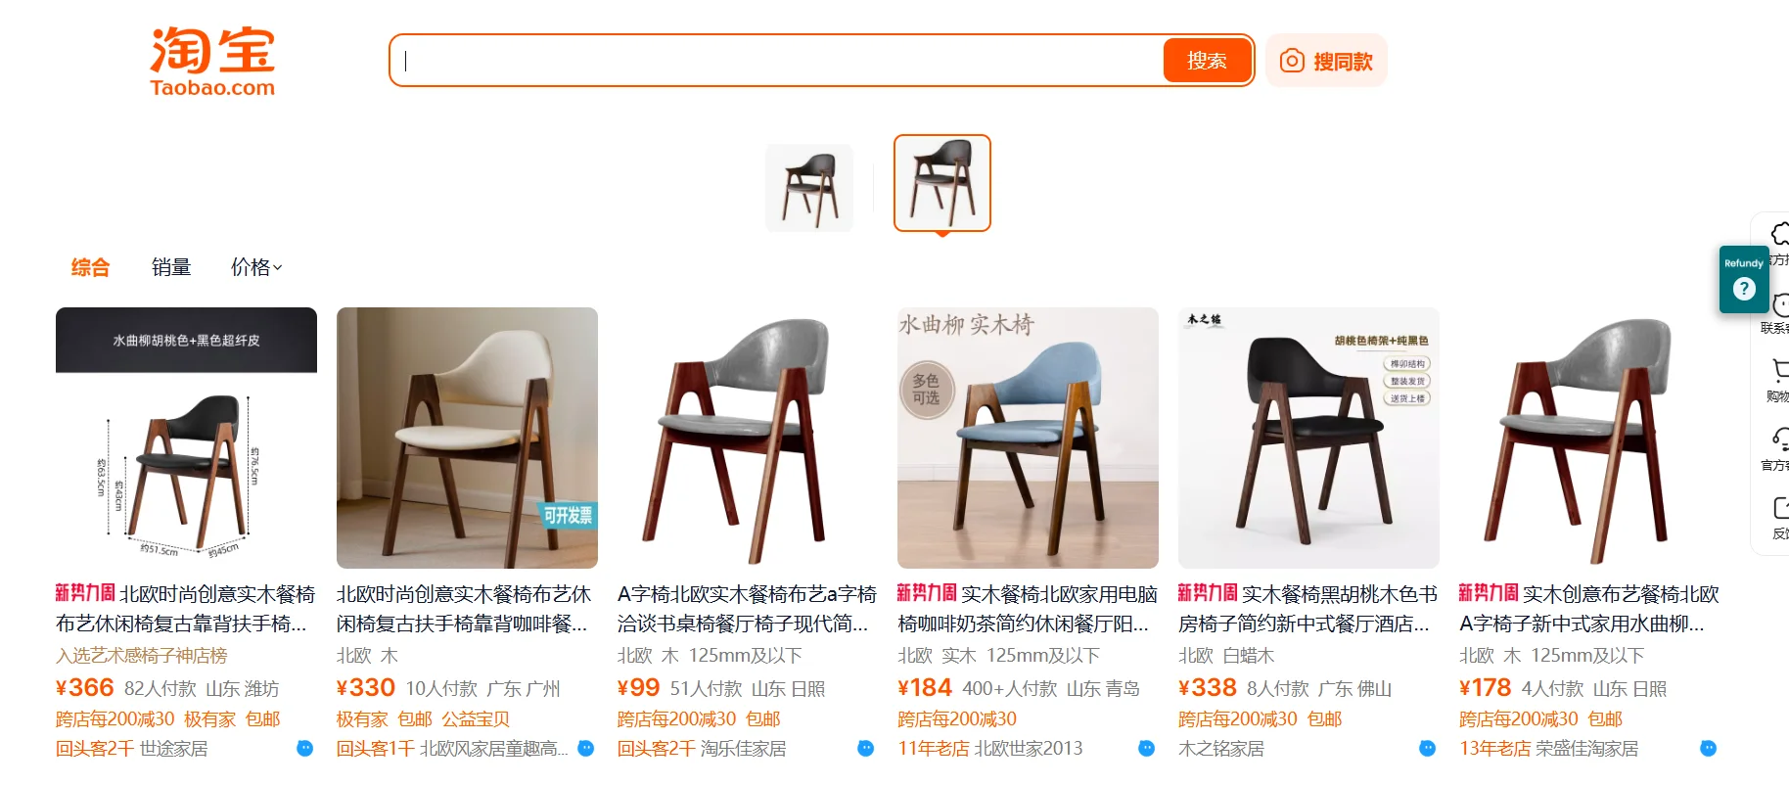Click the blue chat icon beside 世途家居
This screenshot has height=786, width=1789.
[304, 748]
